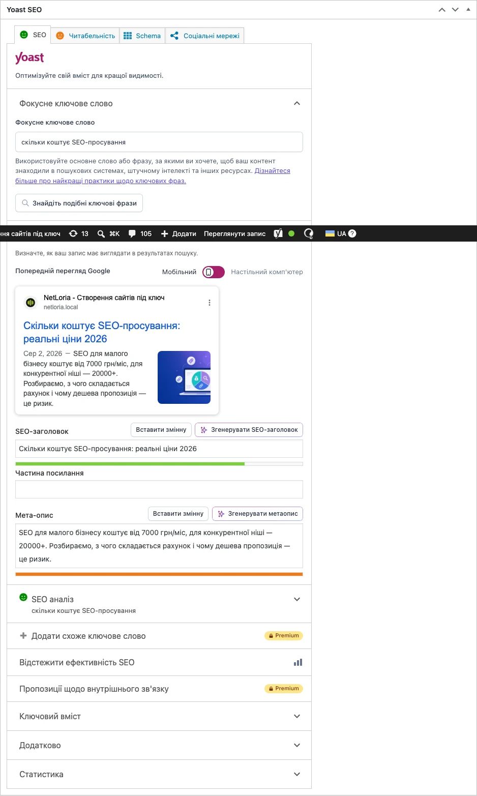Click green smiley beside SEO аналіз

click(x=23, y=597)
